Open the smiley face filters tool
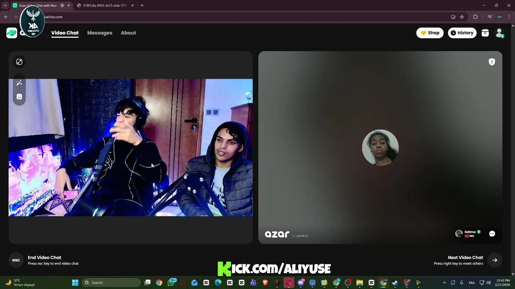Screen dimensions: 515x289 [x=19, y=96]
